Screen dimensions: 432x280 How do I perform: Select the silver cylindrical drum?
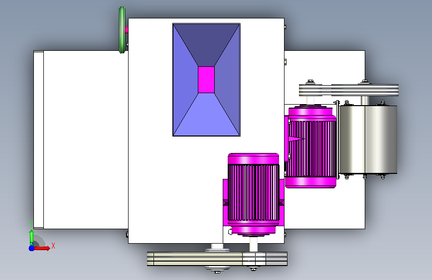(368, 140)
